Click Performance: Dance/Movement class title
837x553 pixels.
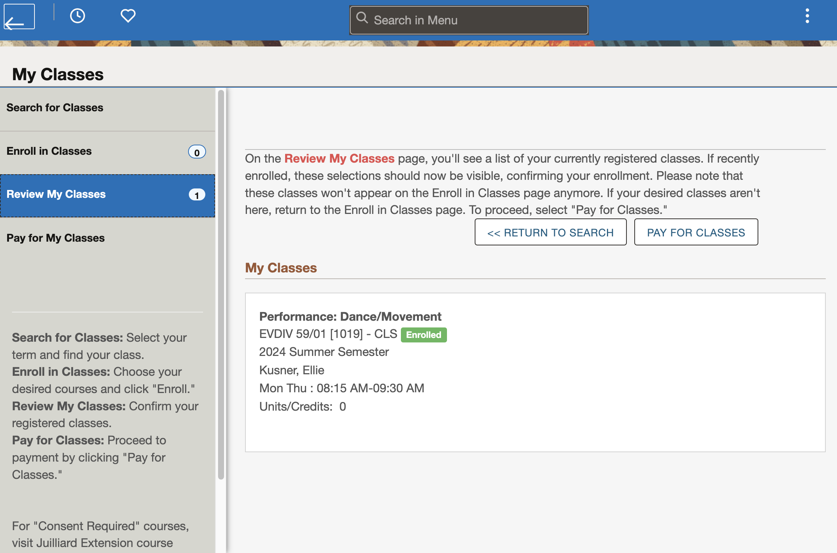coord(350,317)
